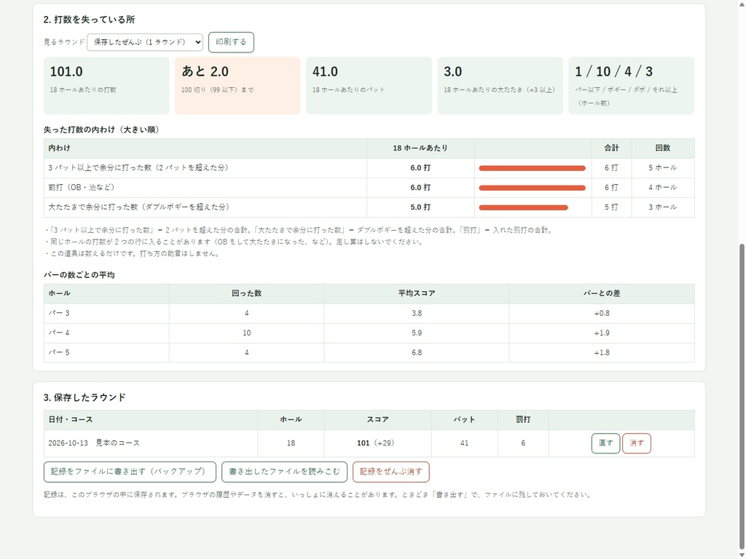
Task: Click the あと 2.0 highlighted card
Action: click(237, 86)
